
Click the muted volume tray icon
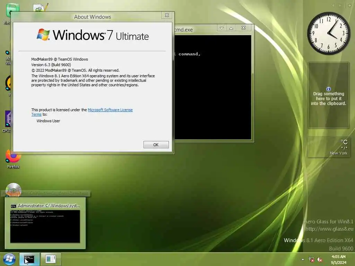coord(319,259)
